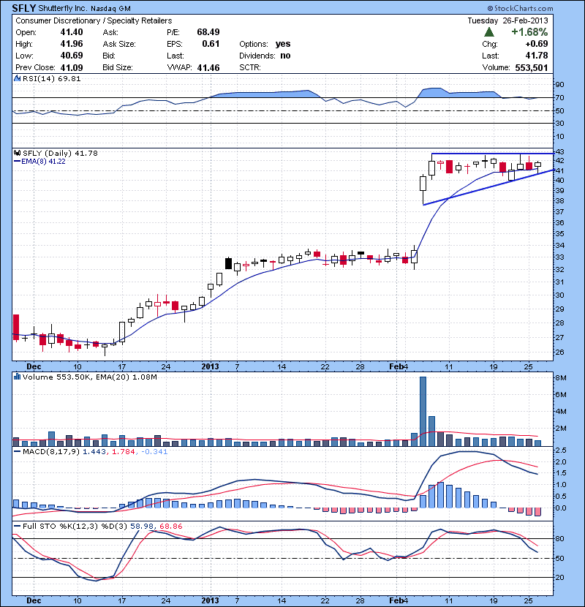
Task: Click the Options yes value
Action: [283, 44]
